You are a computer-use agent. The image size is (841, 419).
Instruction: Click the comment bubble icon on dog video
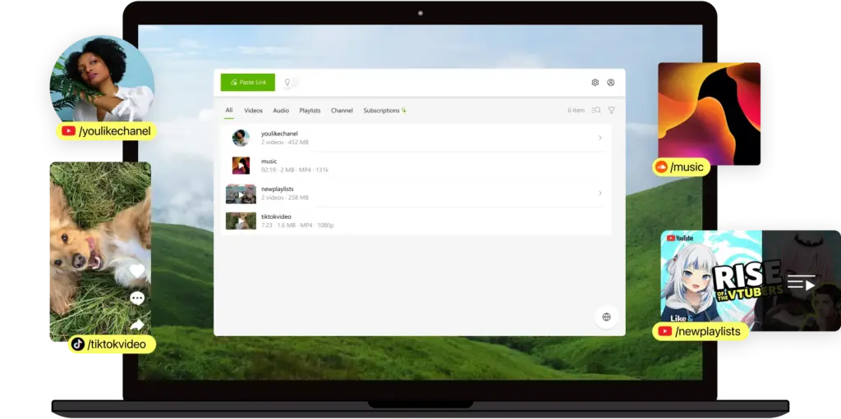point(137,298)
